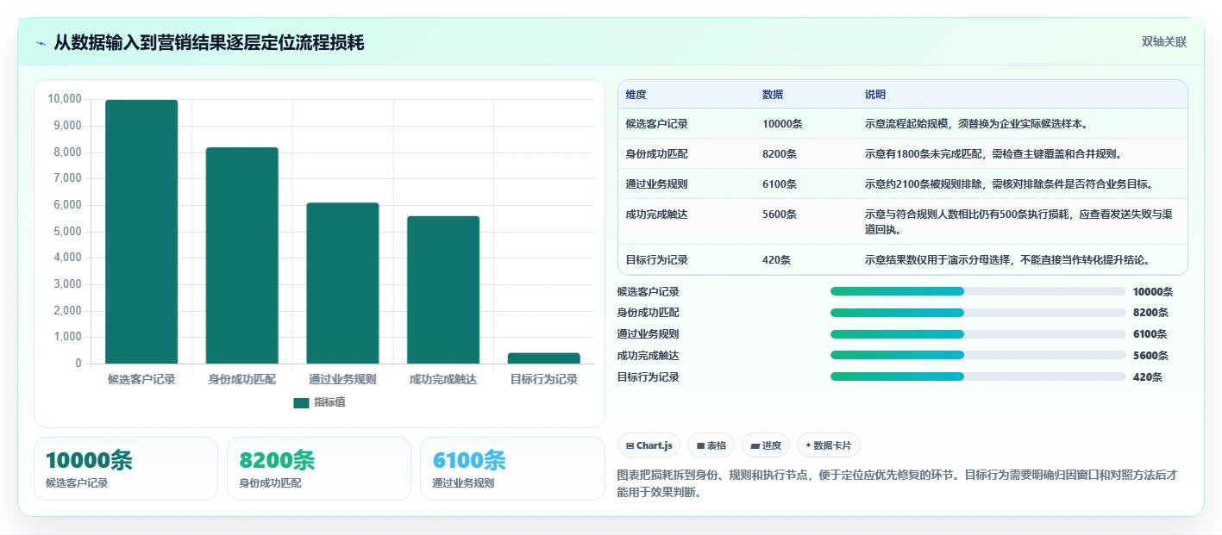Click the 成功完成触达 progress bar

click(x=978, y=355)
